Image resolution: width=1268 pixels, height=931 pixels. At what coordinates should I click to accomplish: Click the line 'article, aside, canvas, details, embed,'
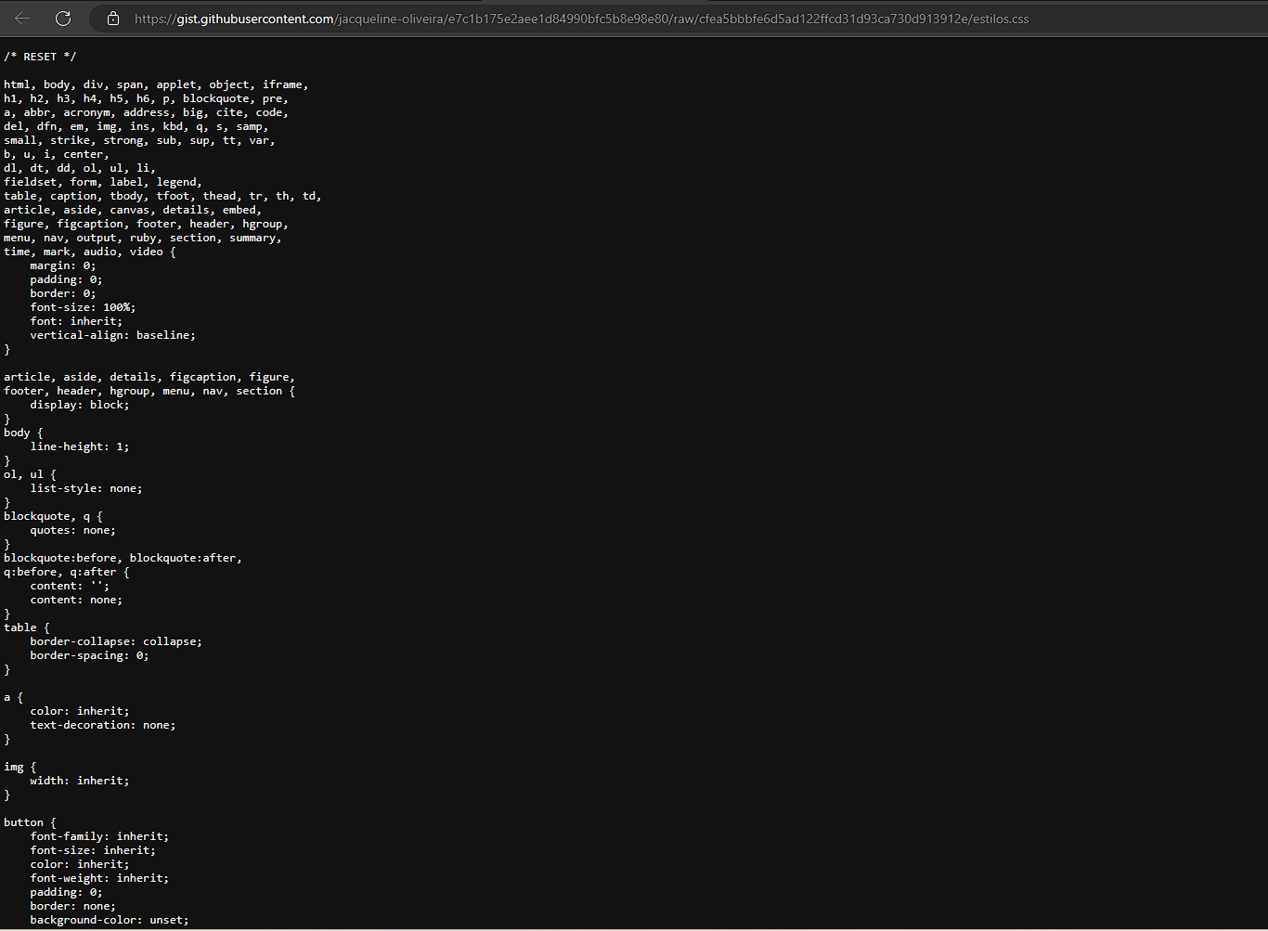(x=133, y=210)
